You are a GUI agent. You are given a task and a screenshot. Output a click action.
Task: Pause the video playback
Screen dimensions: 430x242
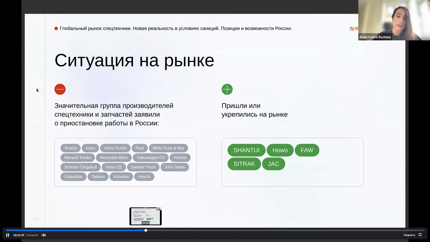(8, 235)
